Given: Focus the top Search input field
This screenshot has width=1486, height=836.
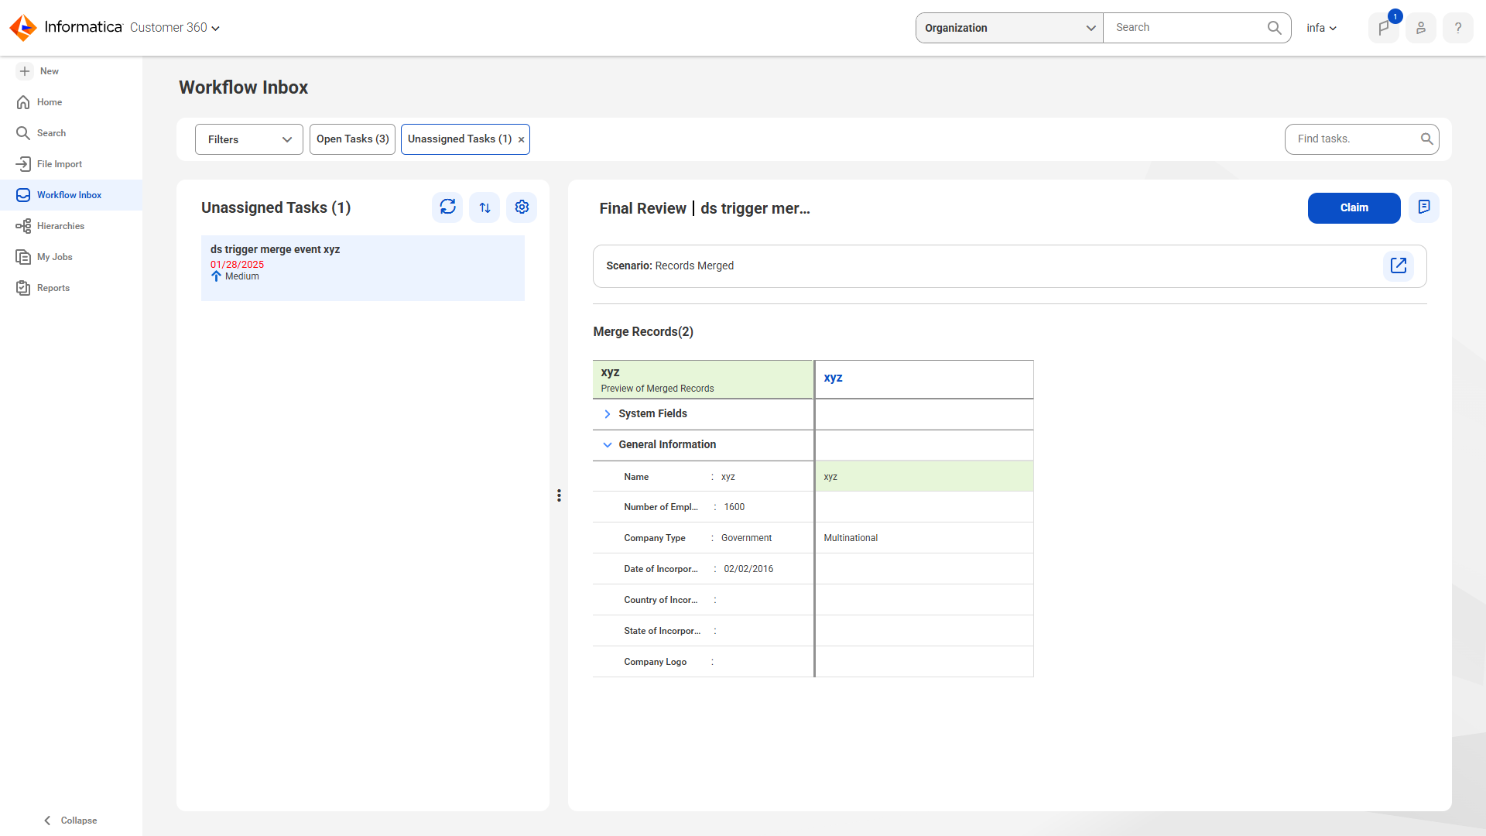Looking at the screenshot, I should tap(1184, 28).
